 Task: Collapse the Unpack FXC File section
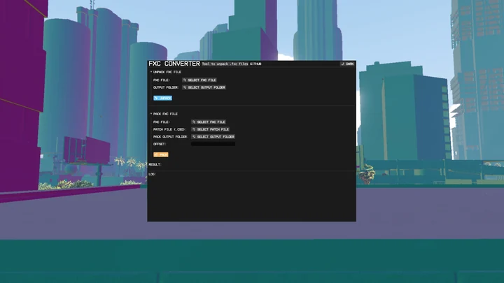pyautogui.click(x=165, y=72)
